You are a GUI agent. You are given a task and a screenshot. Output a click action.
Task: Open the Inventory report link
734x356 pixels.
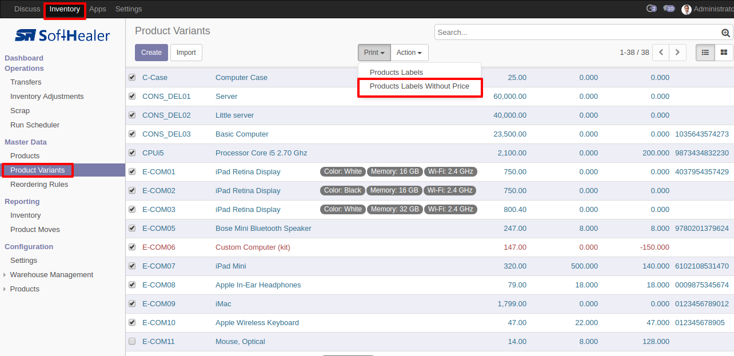(26, 215)
